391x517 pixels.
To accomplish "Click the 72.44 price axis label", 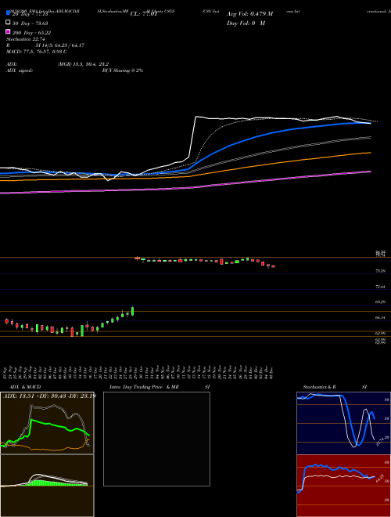I will [381, 287].
